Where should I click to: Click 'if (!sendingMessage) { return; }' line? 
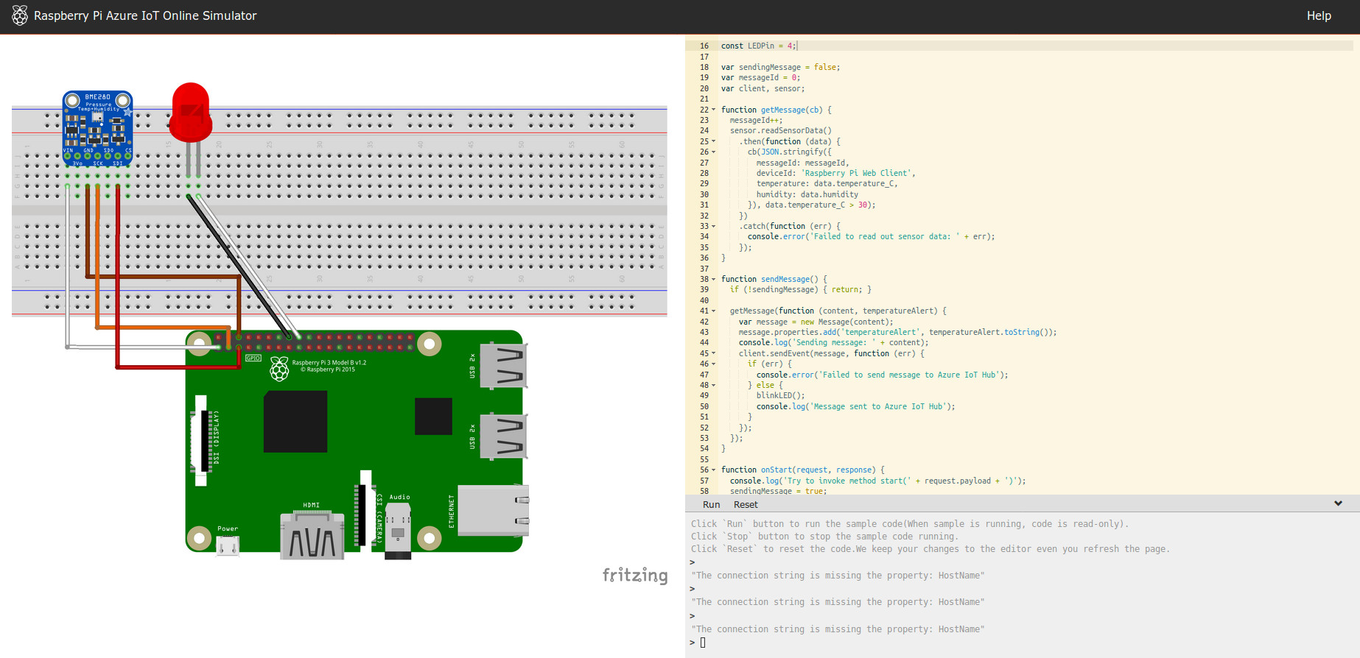point(800,289)
